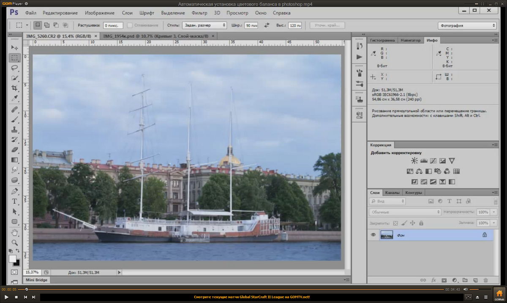Click the GOM Player play button

tap(6, 297)
